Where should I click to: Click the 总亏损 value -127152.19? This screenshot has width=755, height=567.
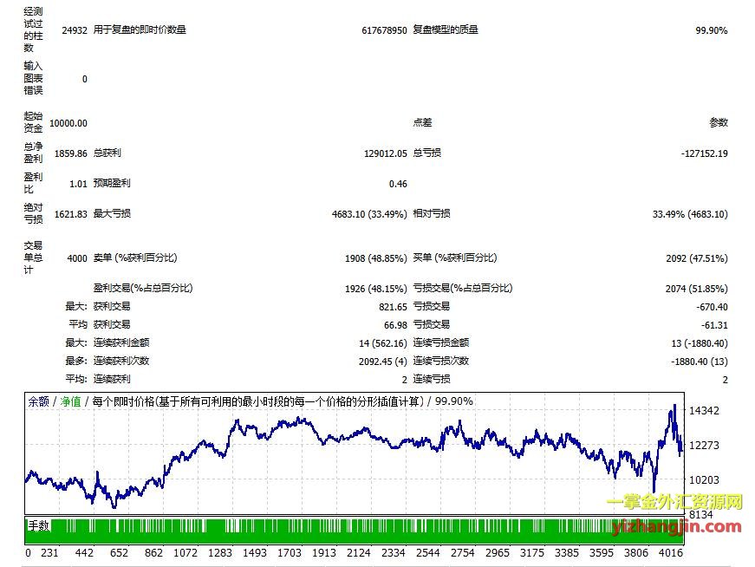click(704, 153)
